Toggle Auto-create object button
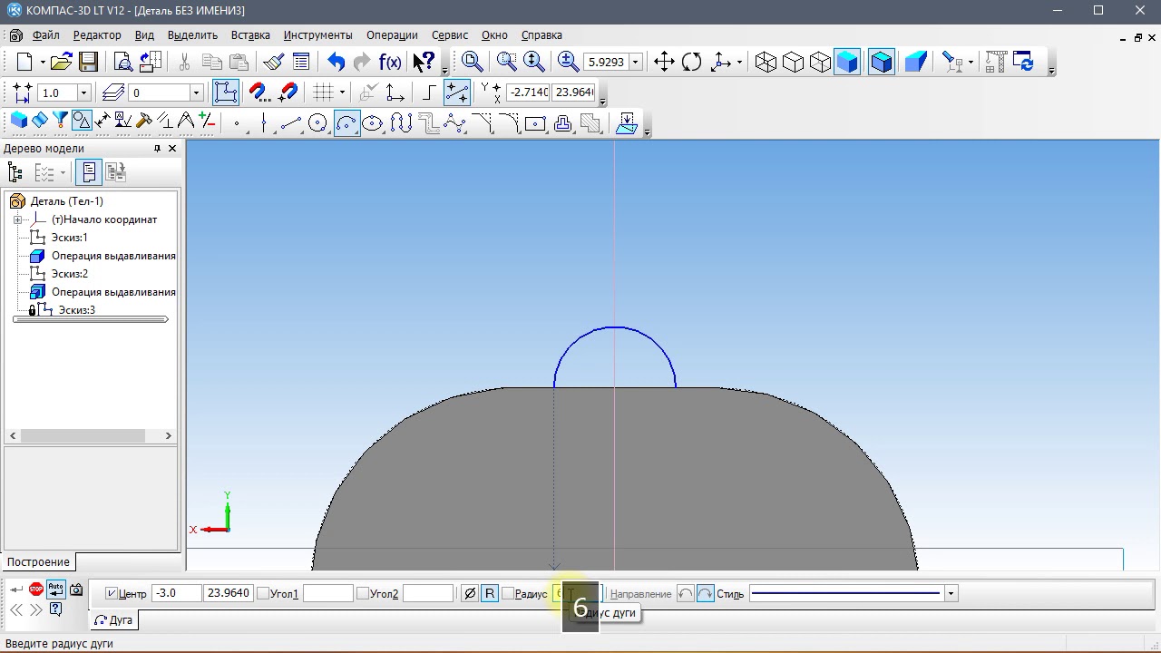The height and width of the screenshot is (653, 1161). 56,590
